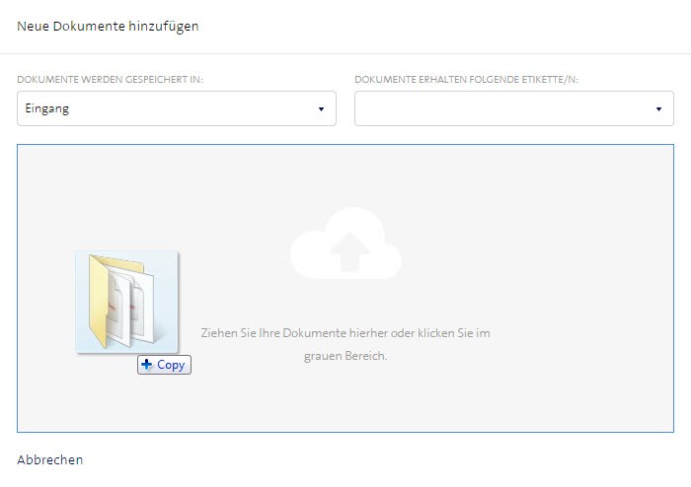The image size is (691, 487).
Task: Click the Copy drag tooltip badge
Action: click(164, 365)
